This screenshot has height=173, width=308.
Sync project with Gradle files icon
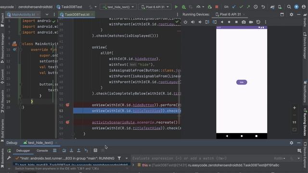272,7
